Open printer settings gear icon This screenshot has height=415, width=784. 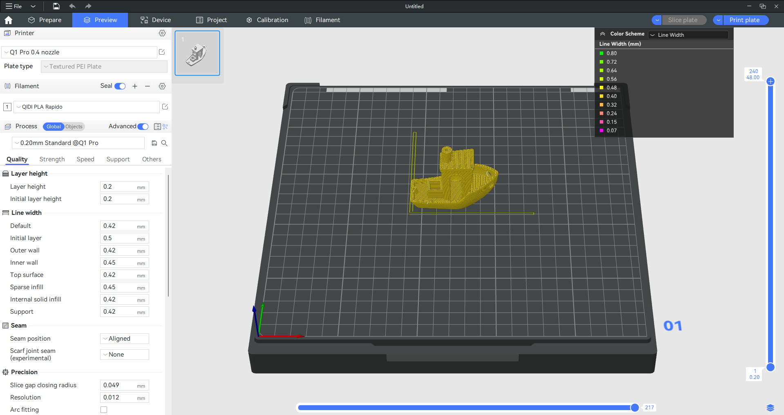(162, 33)
